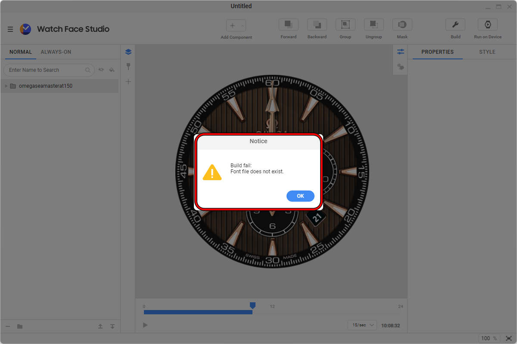Viewport: 517px width, 344px height.
Task: Click the yellow warning triangle icon
Action: pyautogui.click(x=212, y=172)
